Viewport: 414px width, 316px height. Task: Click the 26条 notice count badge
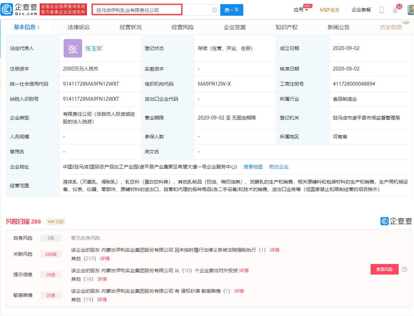click(51, 275)
